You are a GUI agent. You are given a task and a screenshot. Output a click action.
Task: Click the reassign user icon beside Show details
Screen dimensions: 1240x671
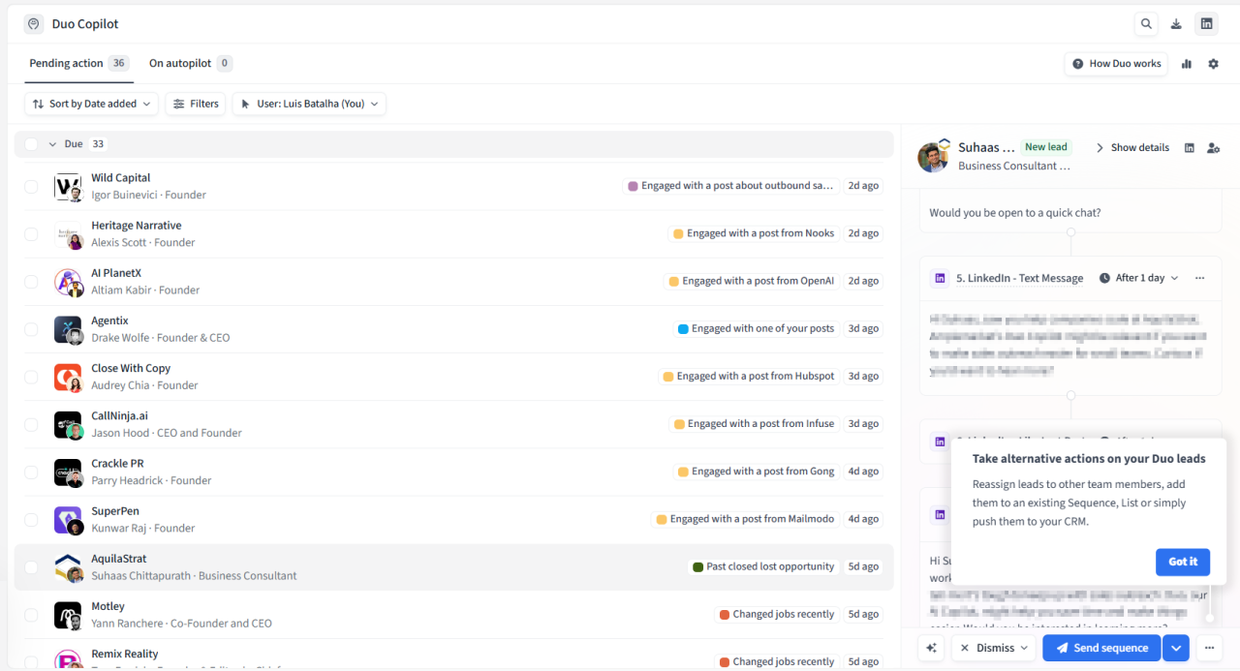click(1213, 148)
